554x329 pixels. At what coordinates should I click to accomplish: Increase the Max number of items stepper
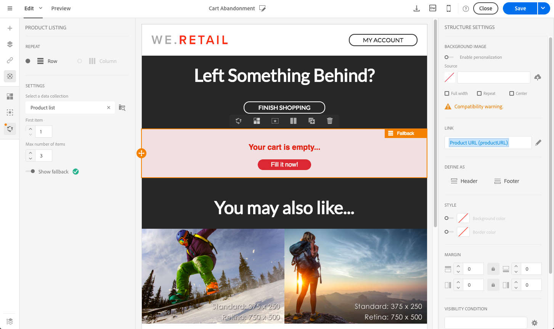(x=31, y=153)
